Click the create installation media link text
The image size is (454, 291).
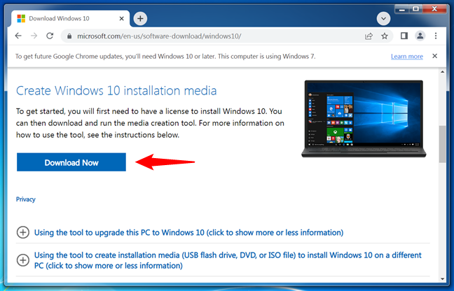228,260
